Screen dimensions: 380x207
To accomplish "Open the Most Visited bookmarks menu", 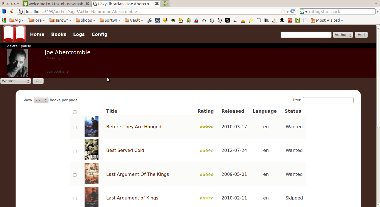I will pos(327,20).
